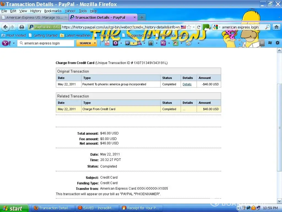Image resolution: width=282 pixels, height=212 pixels.
Task: Click the print icon in navigation bar
Action: point(21,27)
